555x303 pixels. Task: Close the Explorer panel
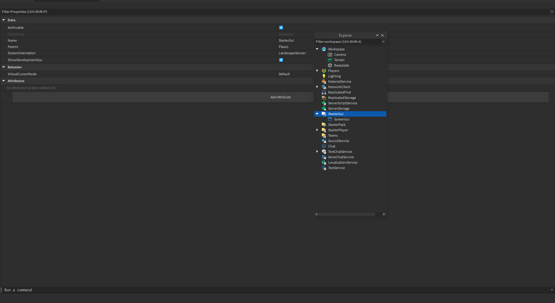pyautogui.click(x=382, y=35)
